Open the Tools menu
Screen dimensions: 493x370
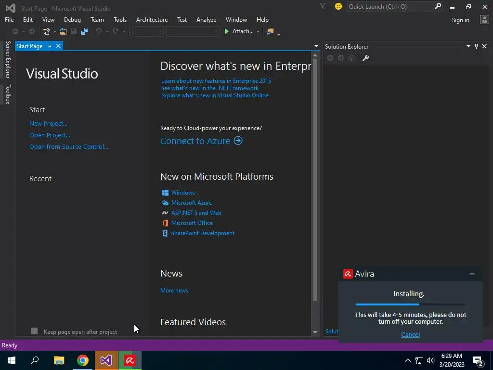coord(120,20)
